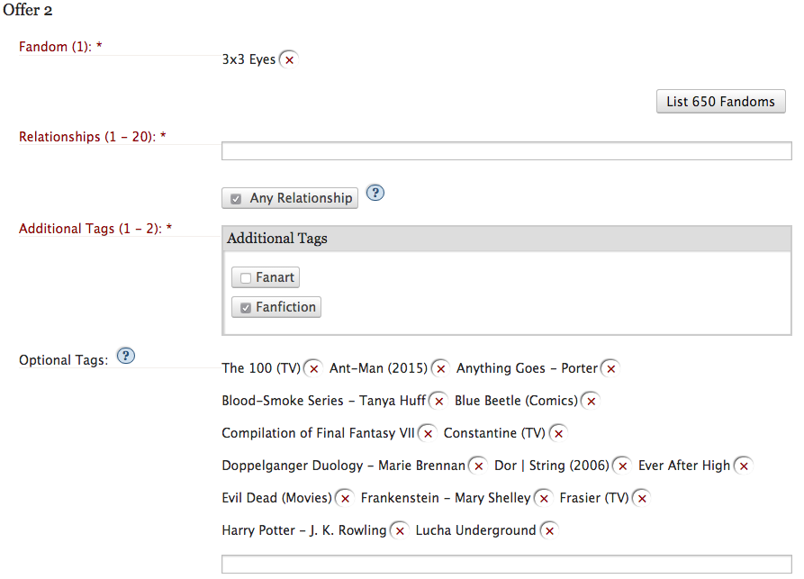Click the Offer 2 heading
The image size is (804, 579).
(28, 10)
